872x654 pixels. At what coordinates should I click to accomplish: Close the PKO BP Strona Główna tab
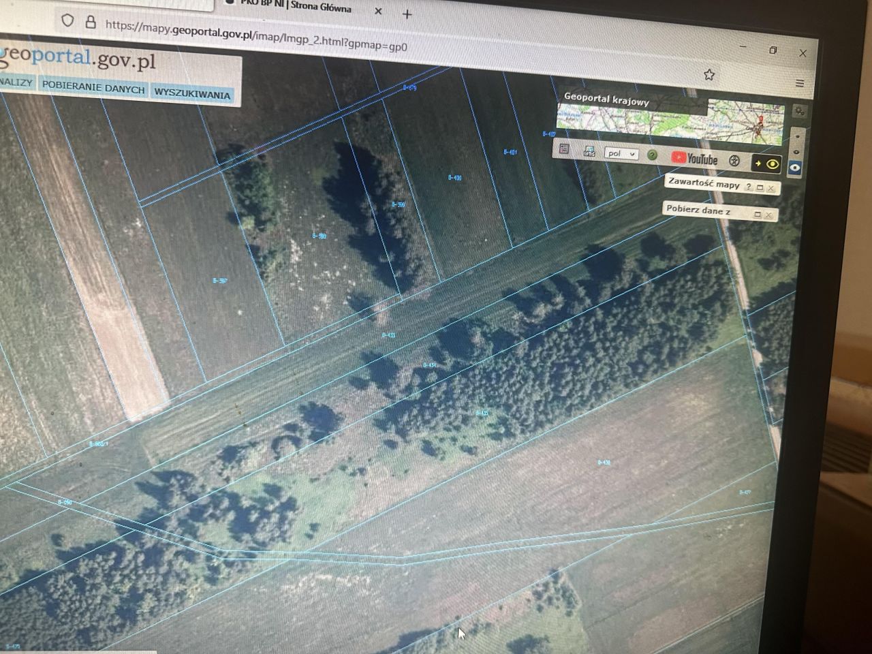pos(378,11)
